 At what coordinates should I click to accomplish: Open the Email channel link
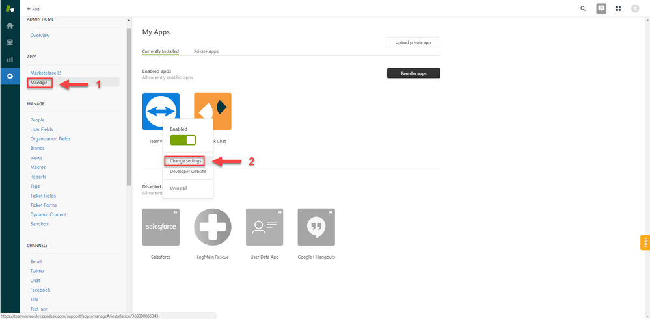pos(36,262)
